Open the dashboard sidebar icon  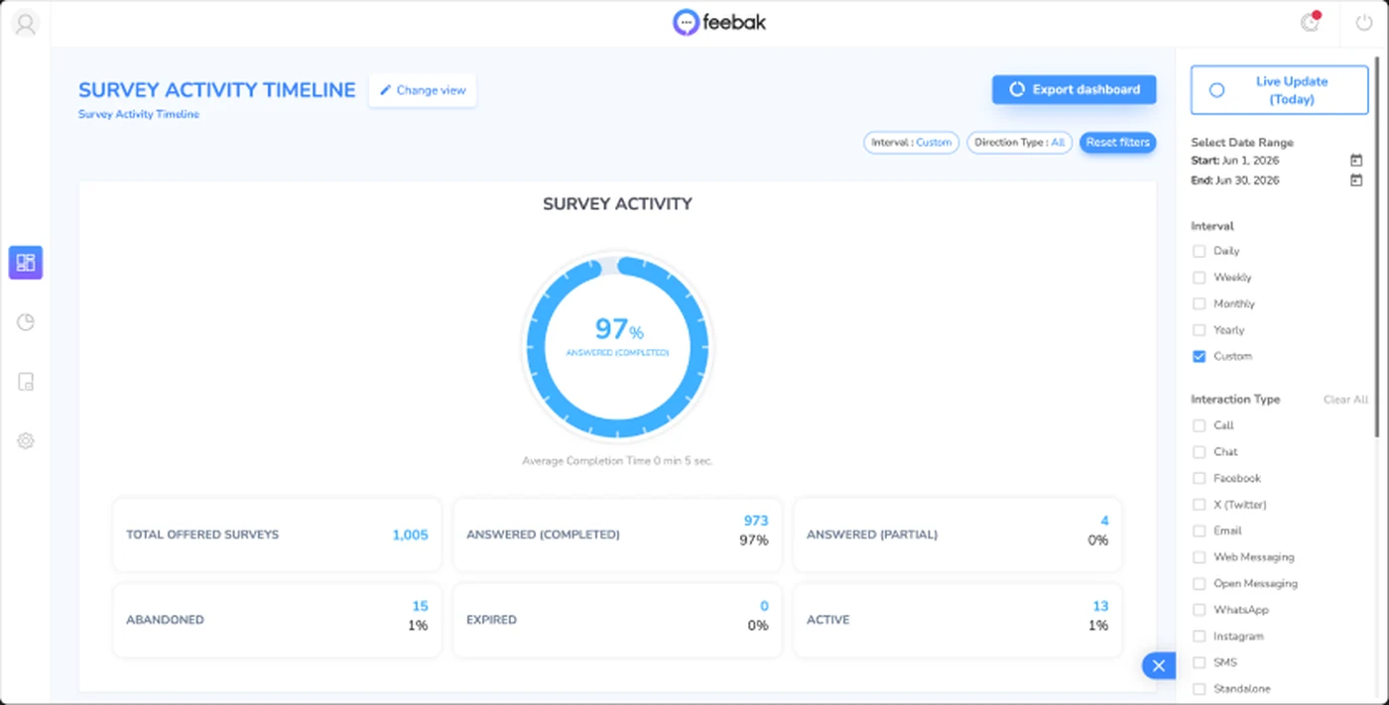point(26,263)
